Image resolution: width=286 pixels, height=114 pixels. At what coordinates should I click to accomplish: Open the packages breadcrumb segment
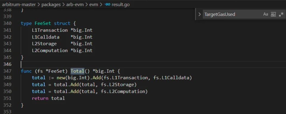click(x=51, y=4)
